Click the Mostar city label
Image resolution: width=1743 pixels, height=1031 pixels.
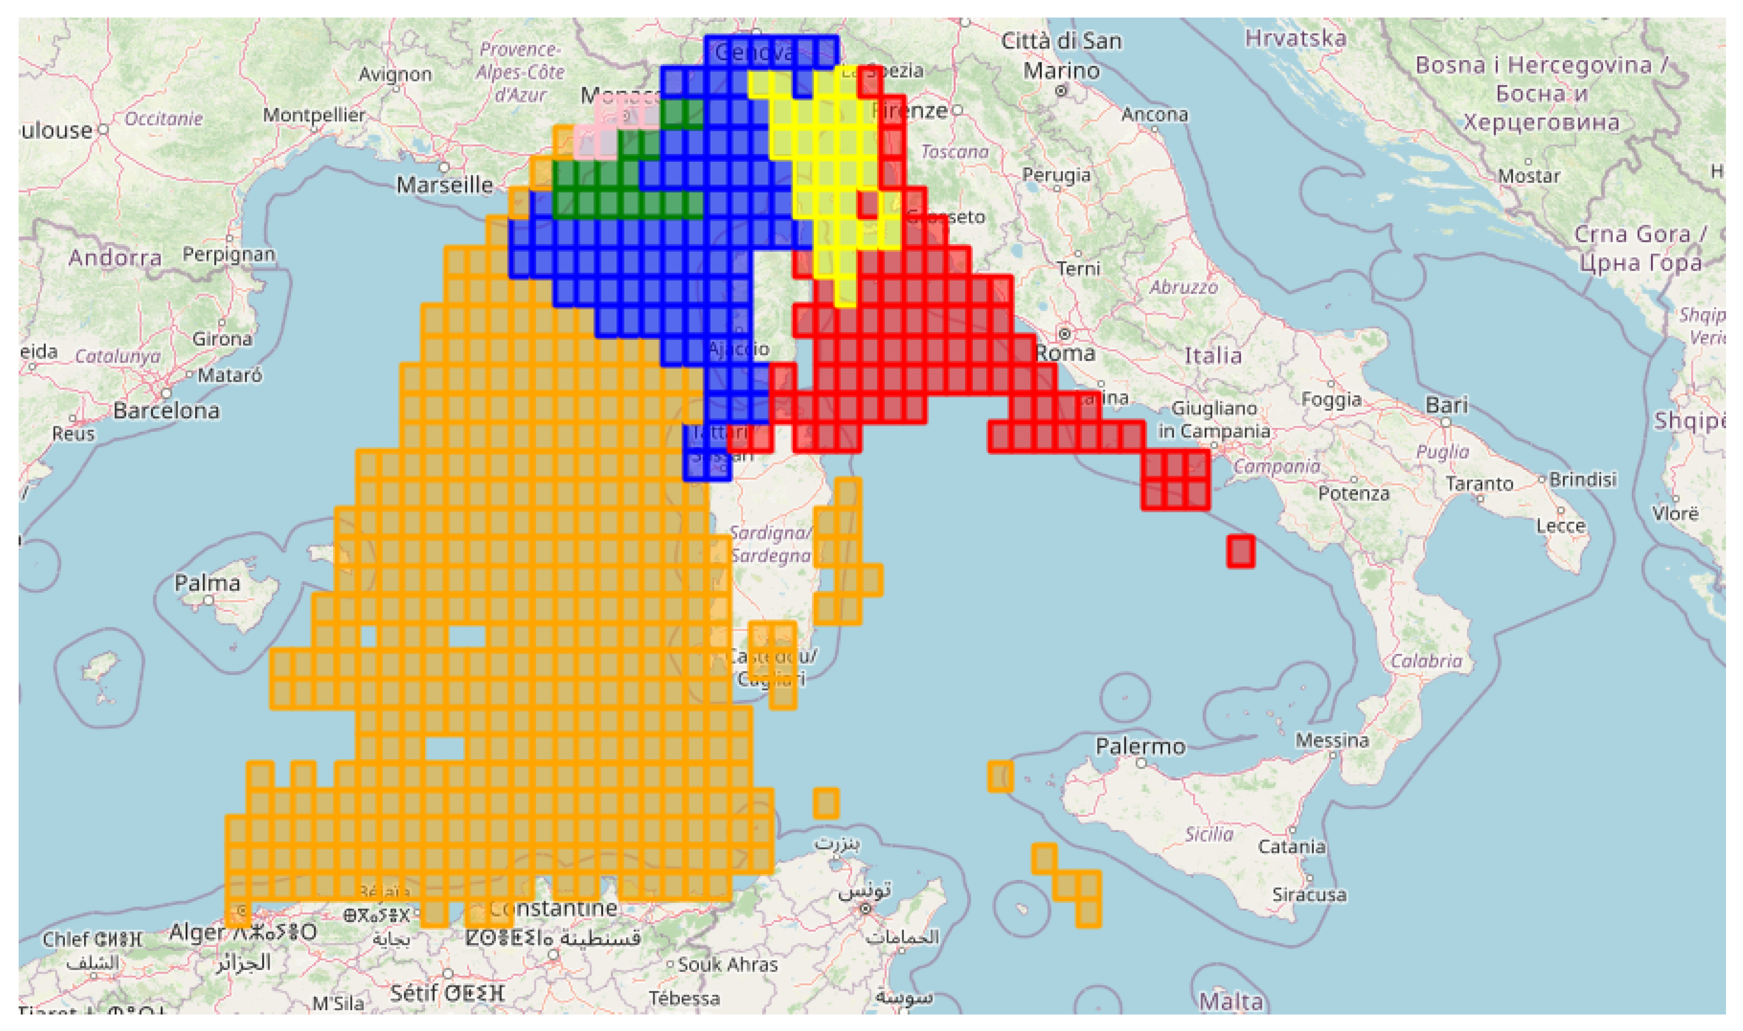1529,176
